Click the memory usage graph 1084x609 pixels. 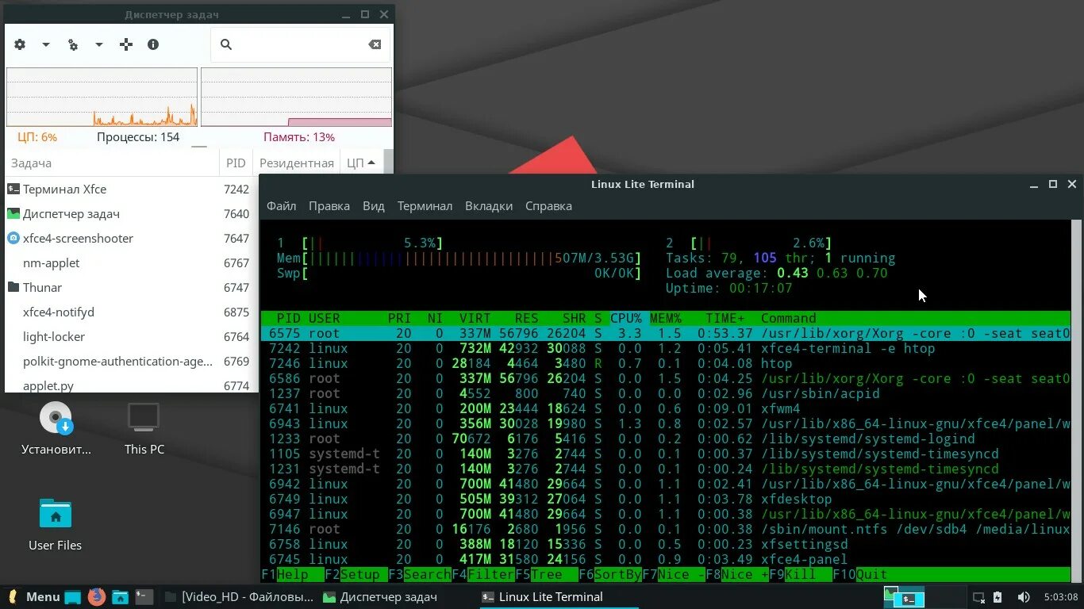point(296,97)
